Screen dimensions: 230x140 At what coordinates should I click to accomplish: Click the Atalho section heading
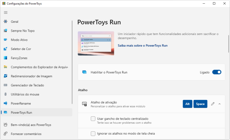pyautogui.click(x=83, y=90)
